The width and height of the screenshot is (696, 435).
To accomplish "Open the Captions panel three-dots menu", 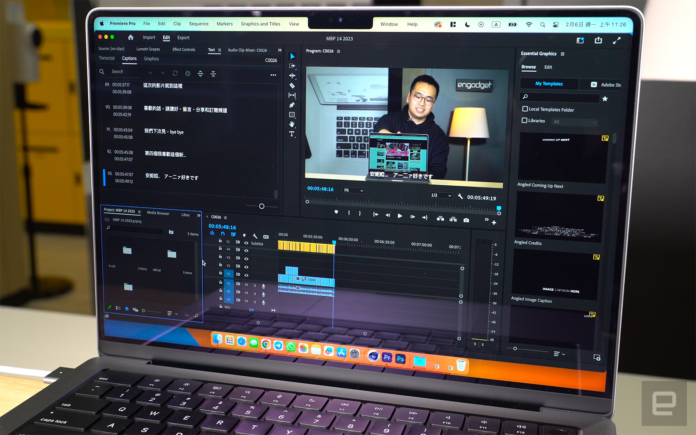I will coord(273,75).
